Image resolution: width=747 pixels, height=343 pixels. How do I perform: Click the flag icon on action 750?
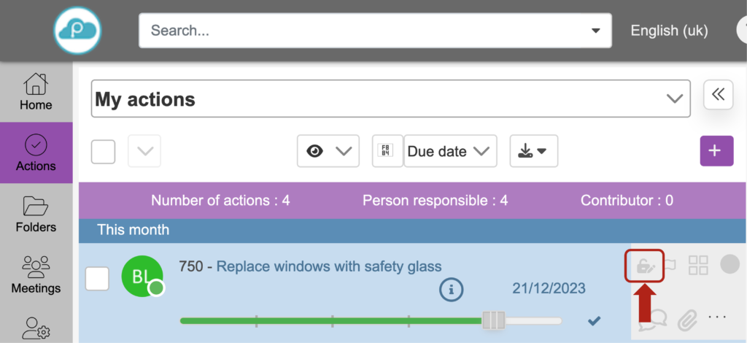point(668,265)
